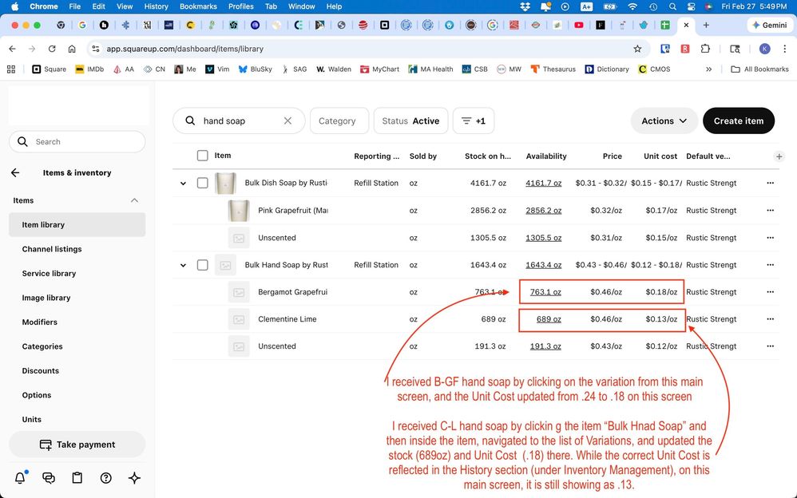Image resolution: width=797 pixels, height=498 pixels.
Task: Open the +1 filters button
Action: click(x=474, y=121)
